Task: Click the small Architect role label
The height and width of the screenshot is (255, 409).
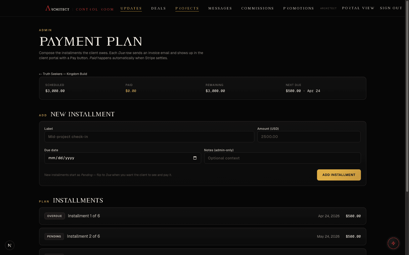Action: [328, 8]
